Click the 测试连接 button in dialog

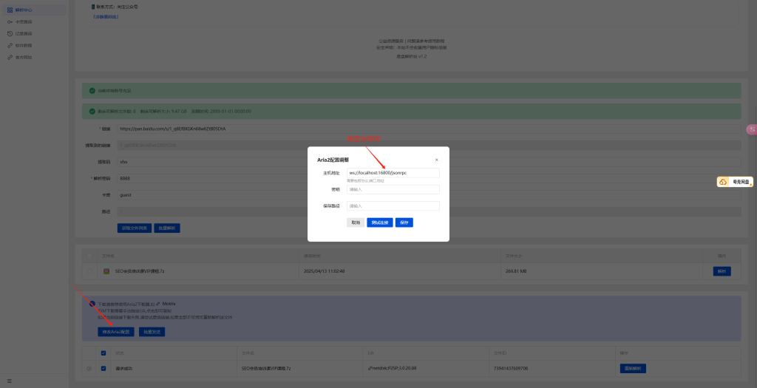tap(379, 222)
